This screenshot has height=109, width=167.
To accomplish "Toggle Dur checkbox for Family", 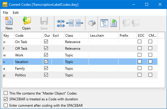I will (x=46, y=68).
